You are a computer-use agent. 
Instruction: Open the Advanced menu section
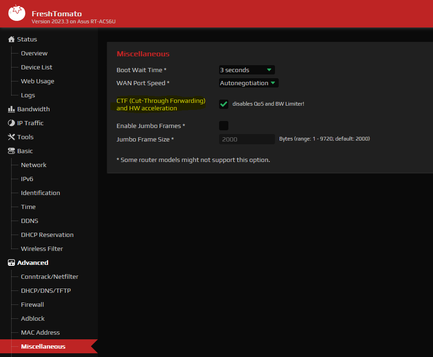point(33,263)
